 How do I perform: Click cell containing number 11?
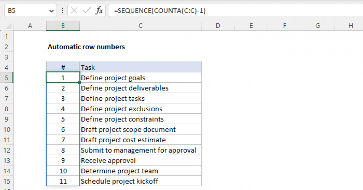point(63,181)
